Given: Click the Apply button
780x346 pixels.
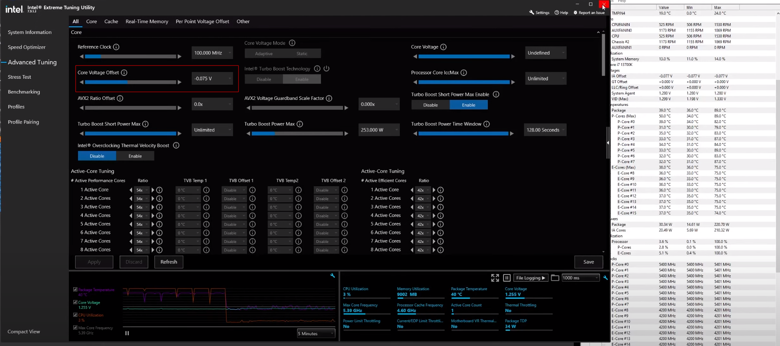Looking at the screenshot, I should click(x=94, y=262).
